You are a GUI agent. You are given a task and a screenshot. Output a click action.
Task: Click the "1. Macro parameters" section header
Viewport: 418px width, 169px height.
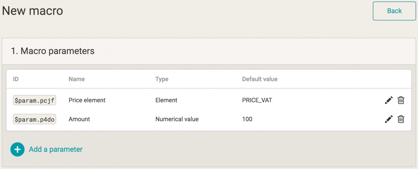tap(53, 51)
